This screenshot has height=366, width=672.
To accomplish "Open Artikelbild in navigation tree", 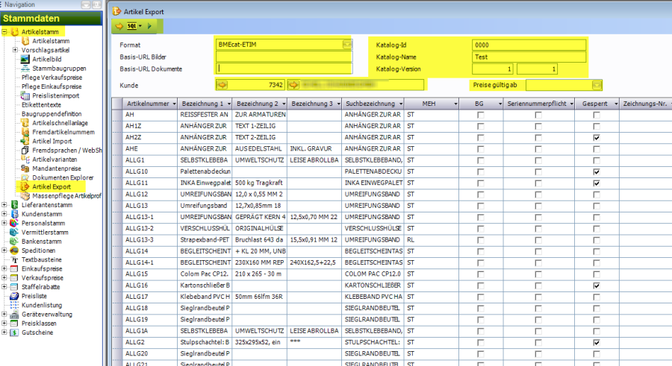I will click(46, 59).
